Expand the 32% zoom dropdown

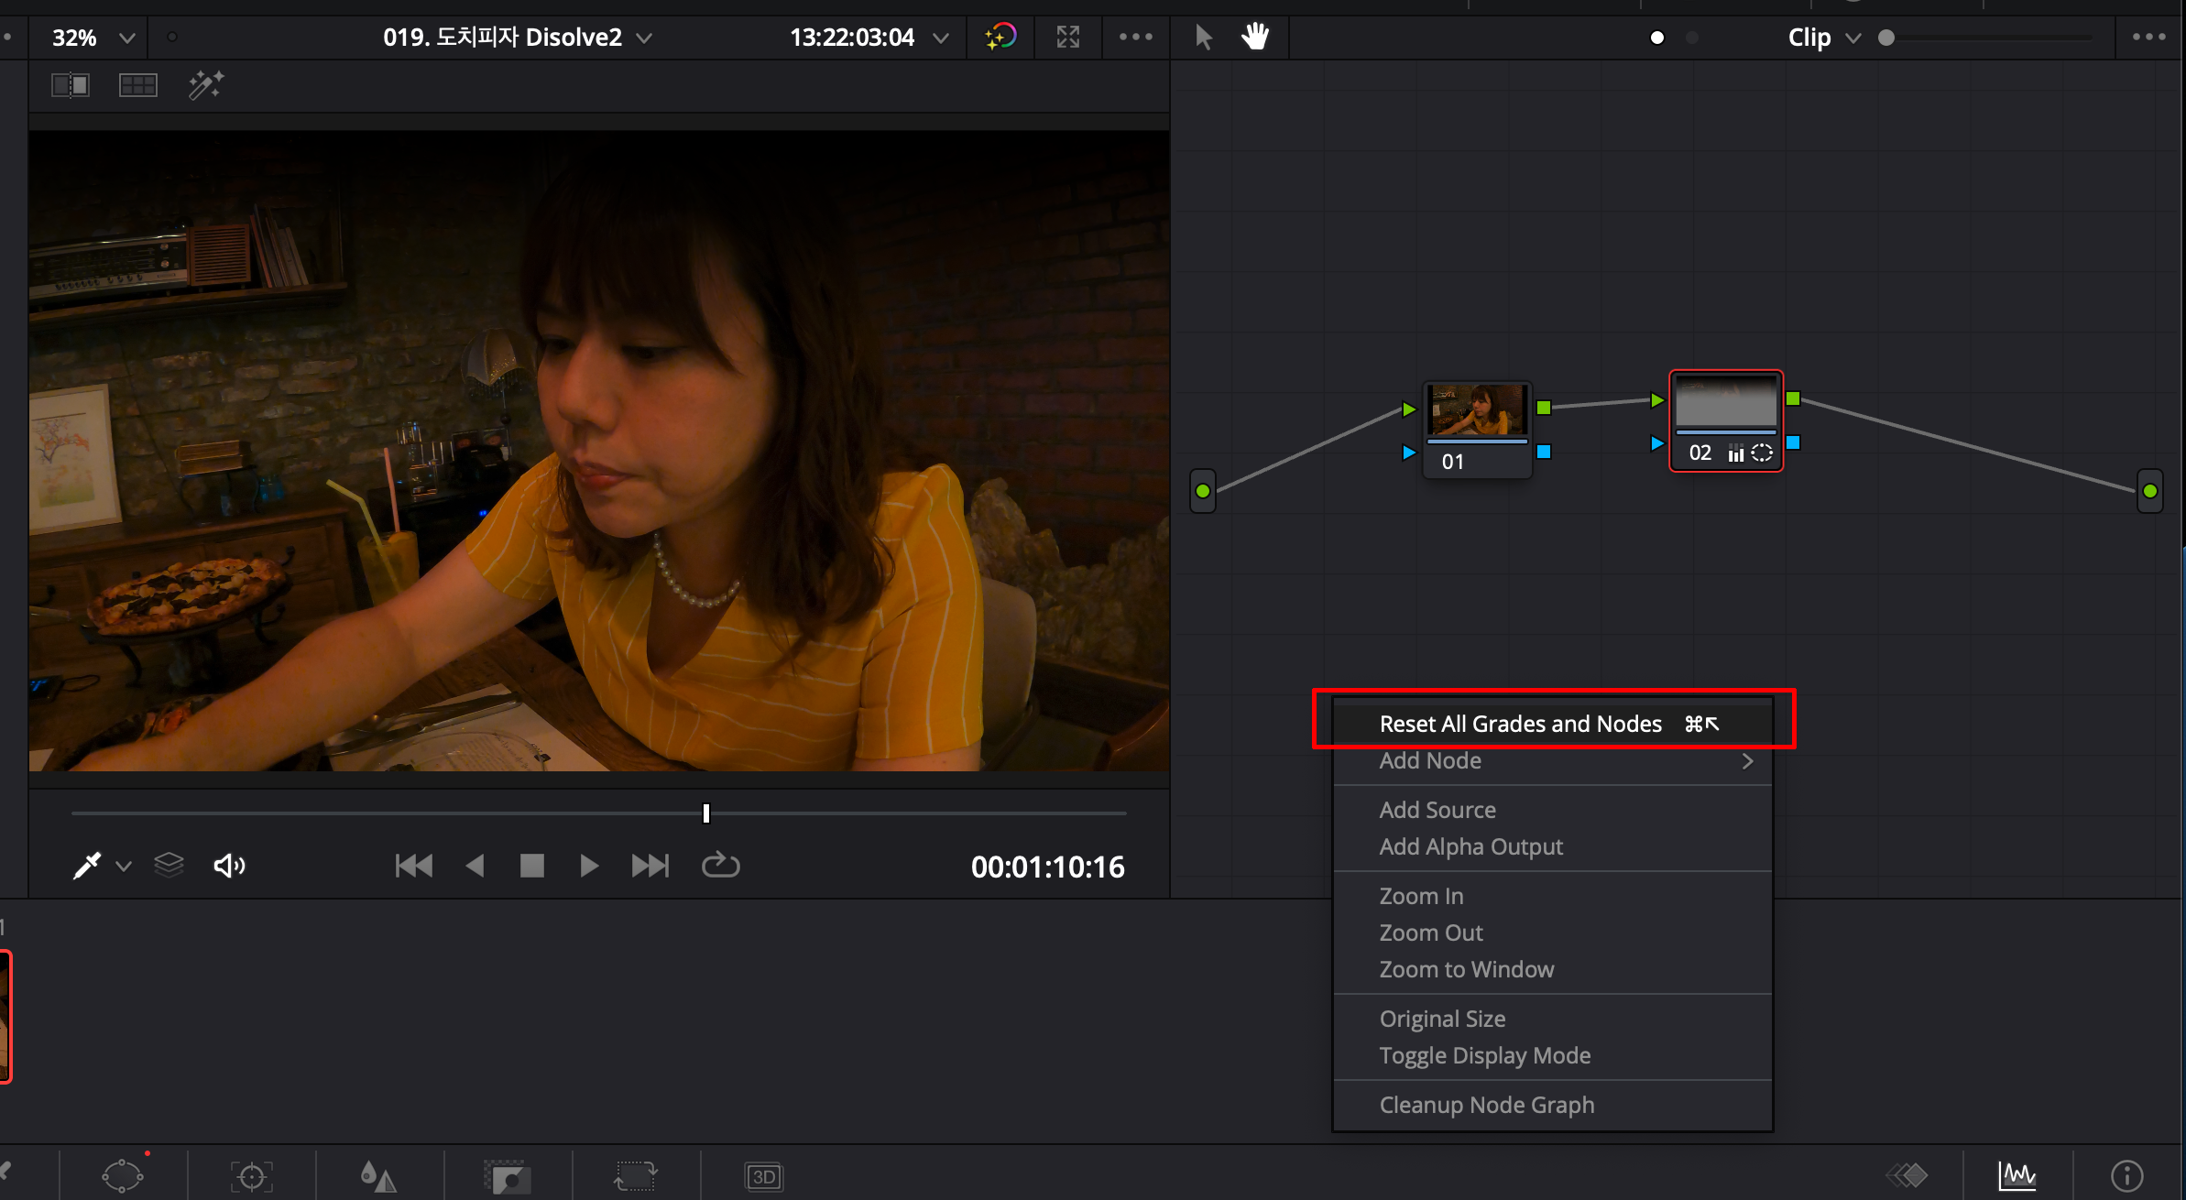[126, 38]
